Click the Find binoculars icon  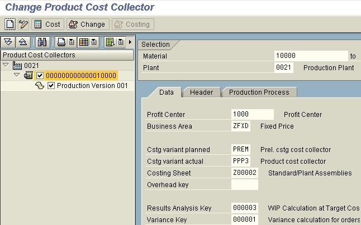point(42,42)
